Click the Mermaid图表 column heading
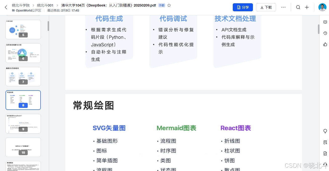The image size is (329, 171). [x=176, y=128]
